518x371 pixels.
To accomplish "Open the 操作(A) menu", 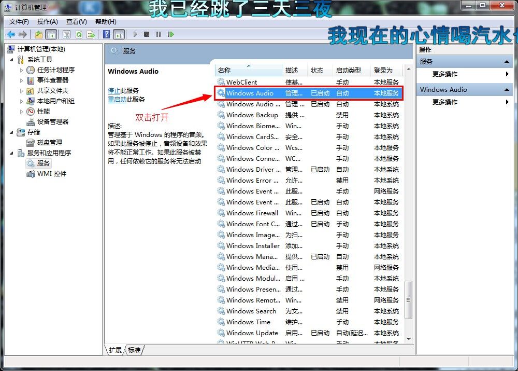I will pos(47,22).
